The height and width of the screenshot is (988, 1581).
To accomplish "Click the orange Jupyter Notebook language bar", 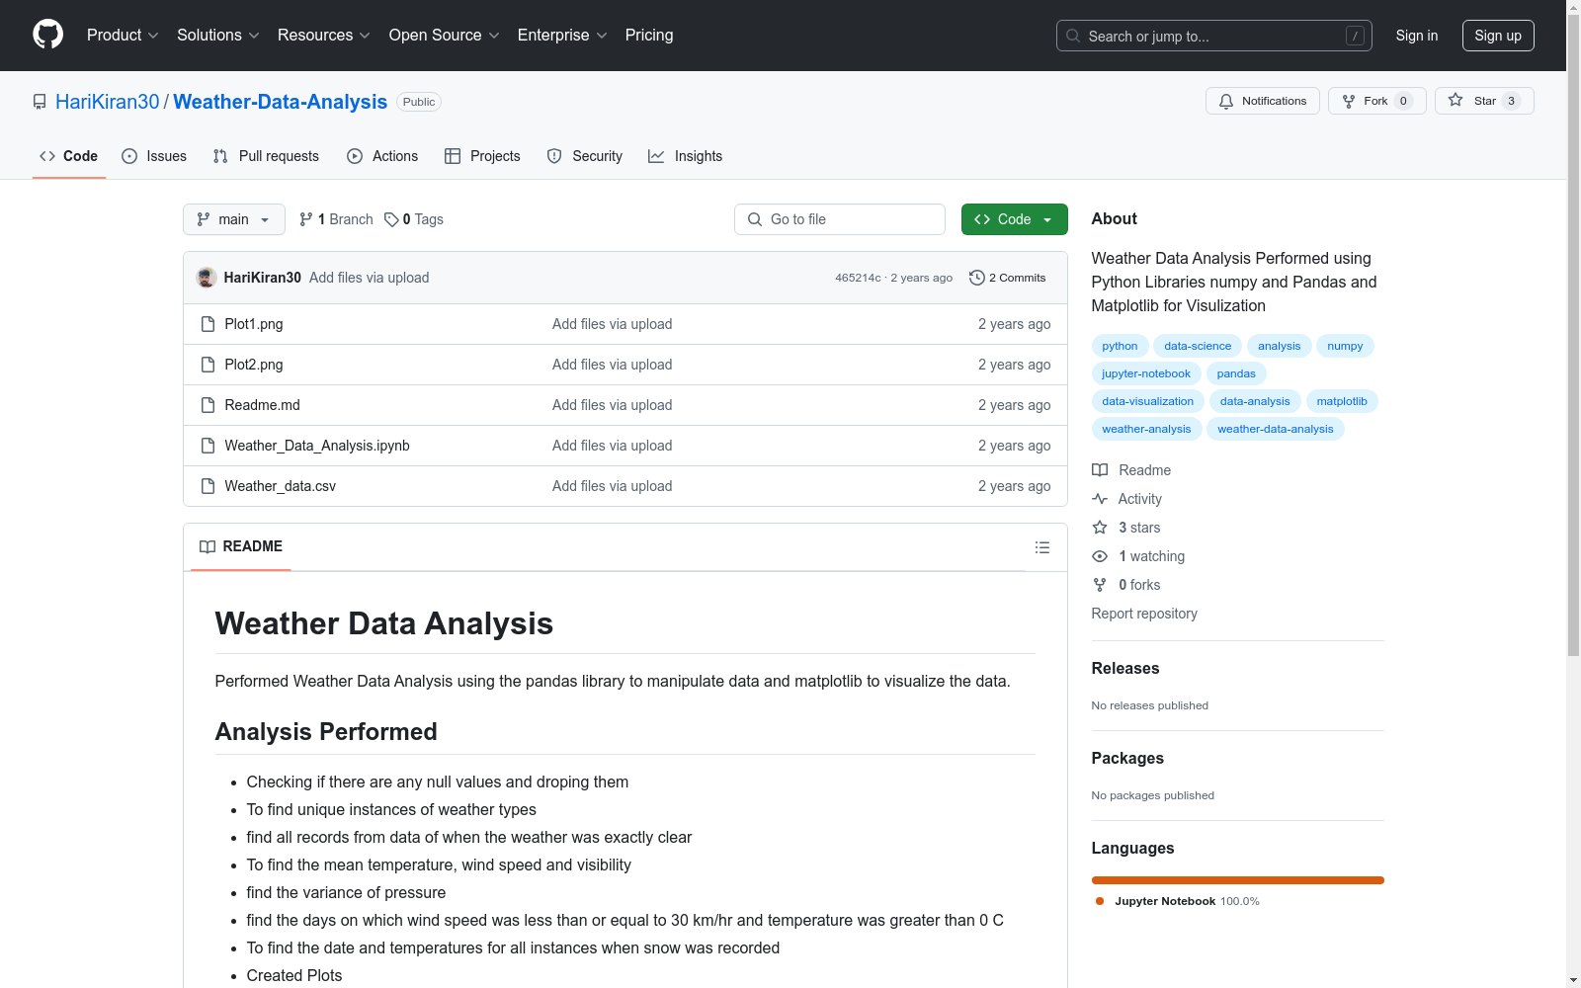I will tap(1237, 880).
